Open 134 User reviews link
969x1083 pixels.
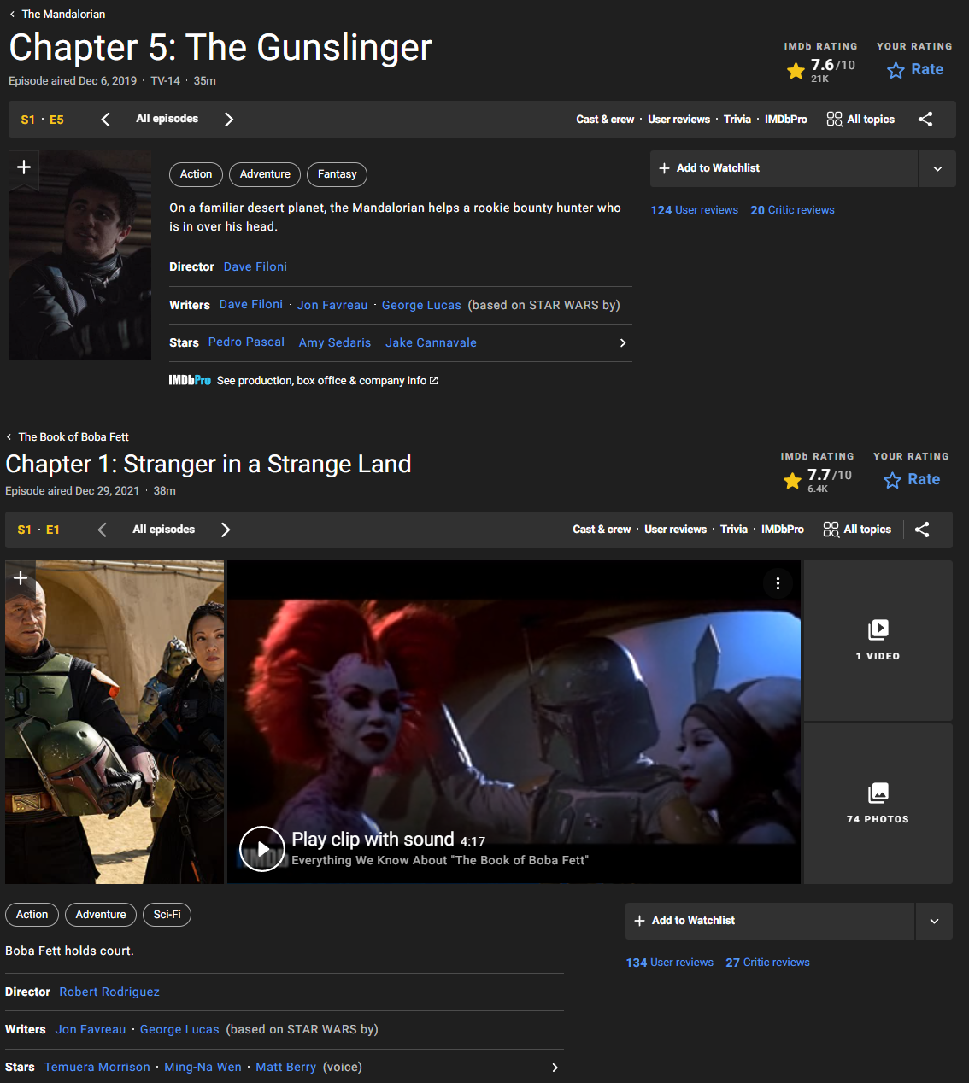[670, 963]
